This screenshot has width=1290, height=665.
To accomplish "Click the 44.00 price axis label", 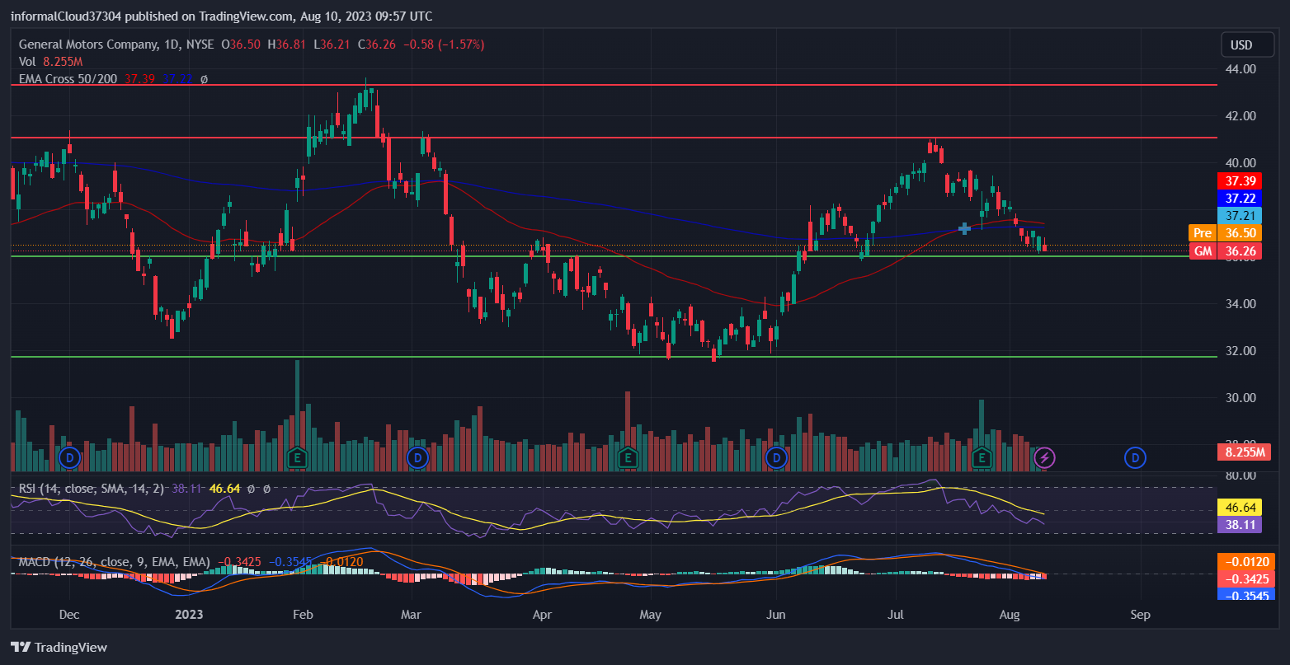I will point(1241,68).
